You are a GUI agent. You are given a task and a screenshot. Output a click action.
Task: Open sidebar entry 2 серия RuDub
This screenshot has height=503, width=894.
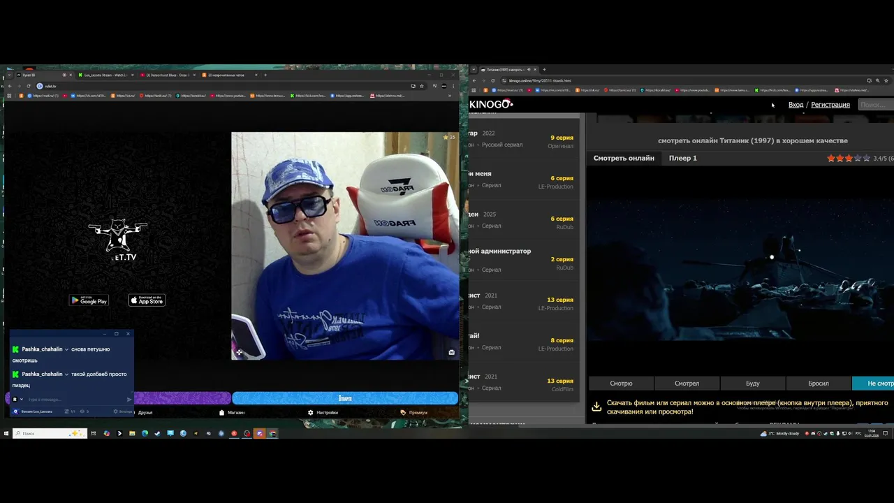524,261
